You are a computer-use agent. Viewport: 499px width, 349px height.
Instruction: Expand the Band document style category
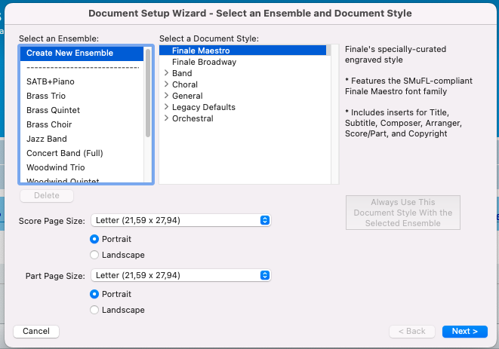166,74
